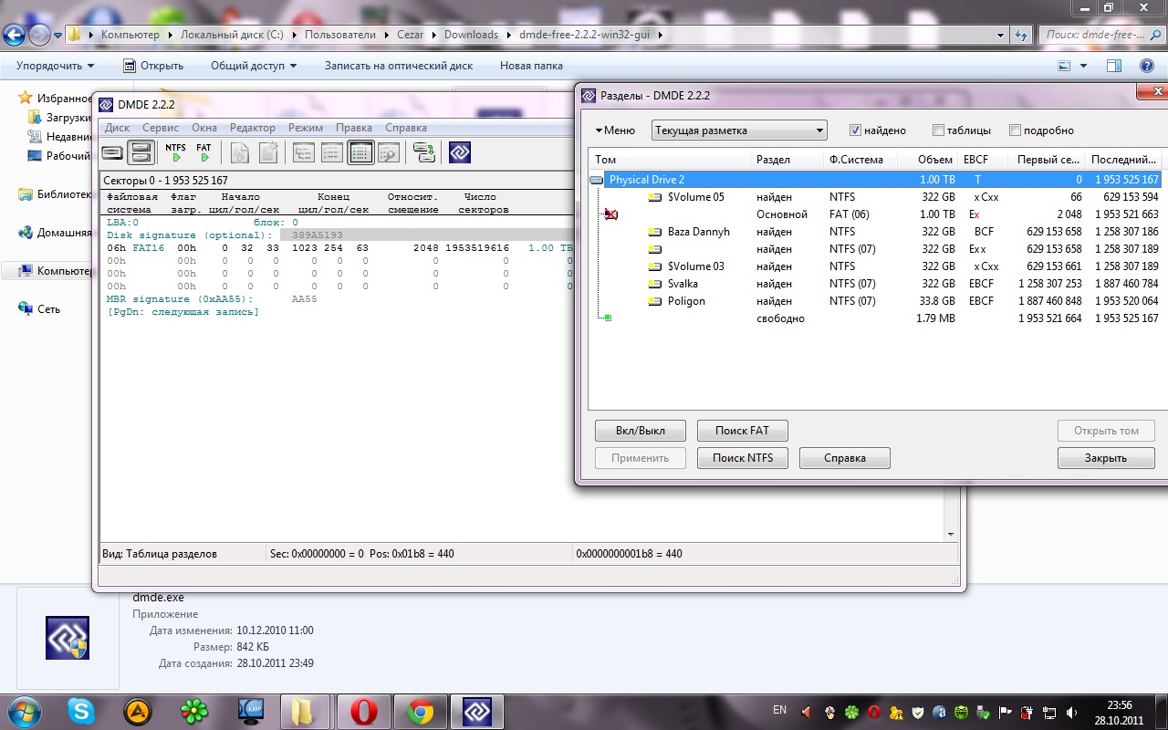Click the search view magnifier toolbar icon
Viewport: 1168px width, 730px height.
pos(389,152)
